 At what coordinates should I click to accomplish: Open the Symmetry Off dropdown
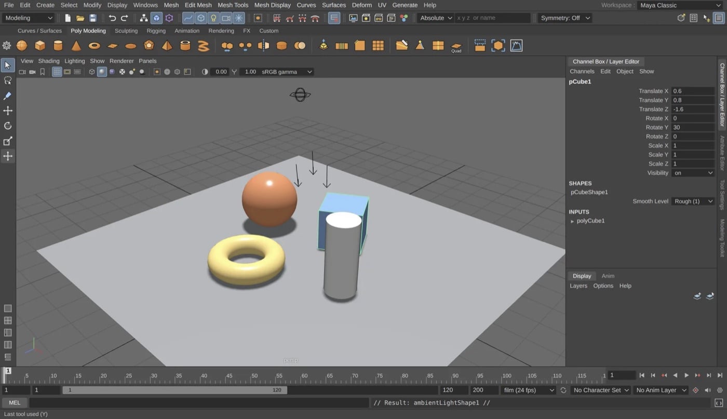pyautogui.click(x=565, y=18)
